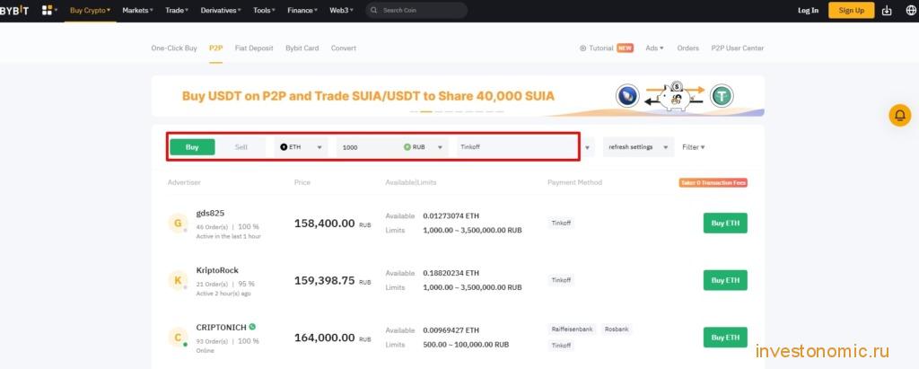This screenshot has height=369, width=919.
Task: Open the Convert tab
Action: (344, 48)
